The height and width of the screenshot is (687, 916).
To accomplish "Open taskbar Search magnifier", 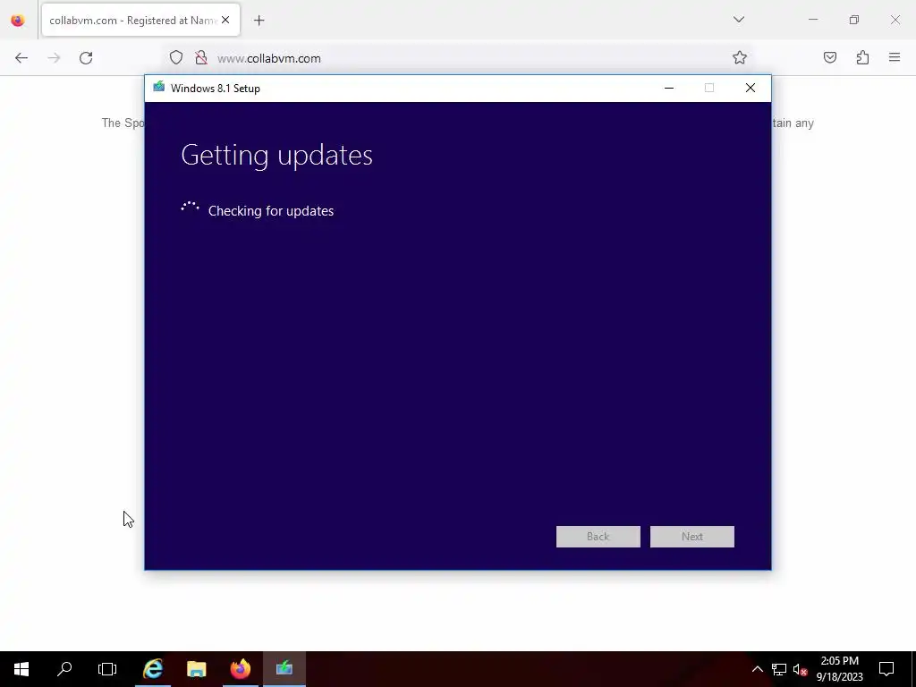I will click(64, 669).
